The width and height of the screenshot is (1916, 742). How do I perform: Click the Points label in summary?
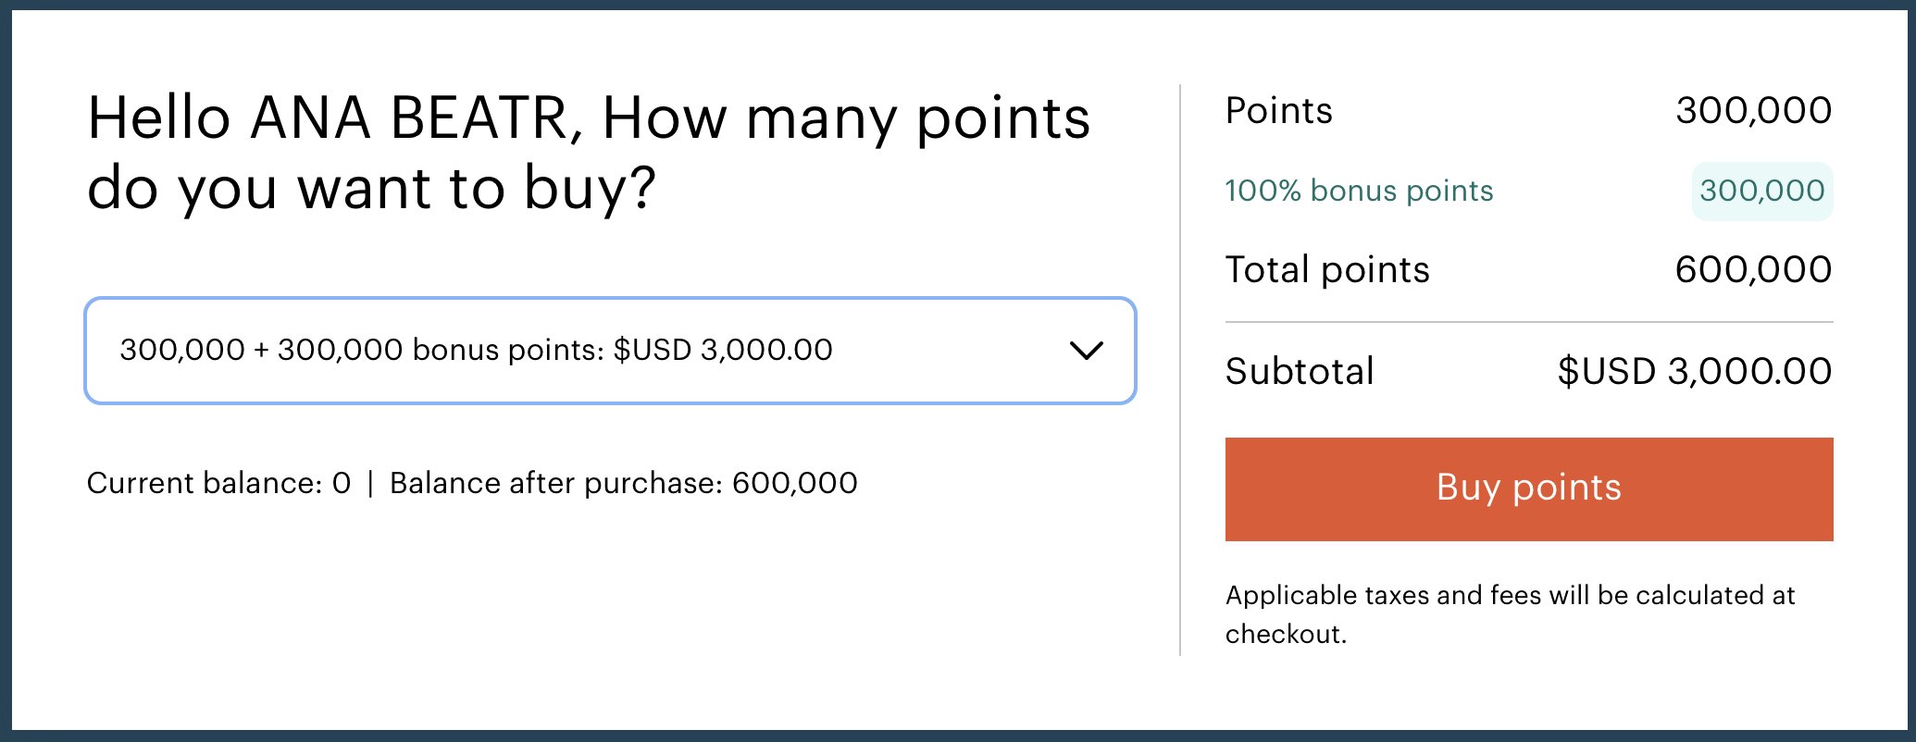tap(1278, 111)
